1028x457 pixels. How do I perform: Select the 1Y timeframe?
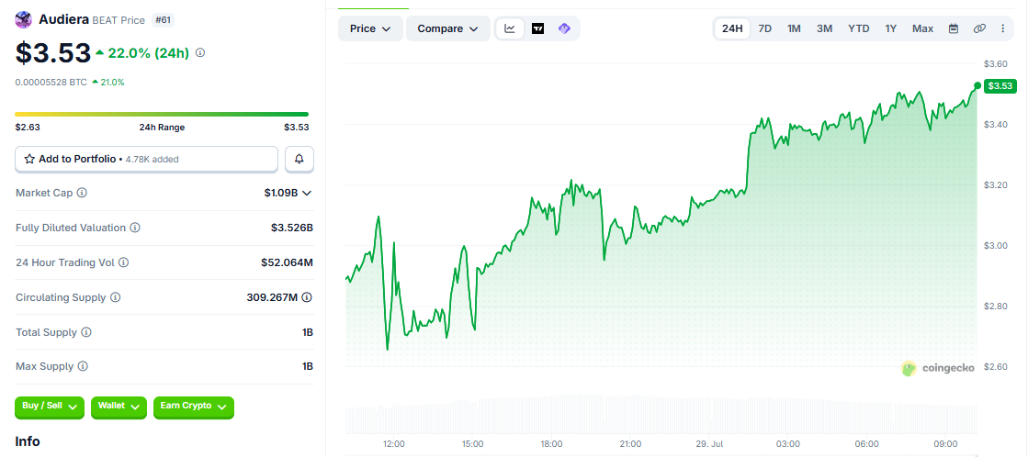tap(891, 28)
